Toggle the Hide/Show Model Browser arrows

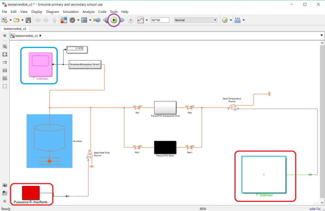[x=5, y=201]
